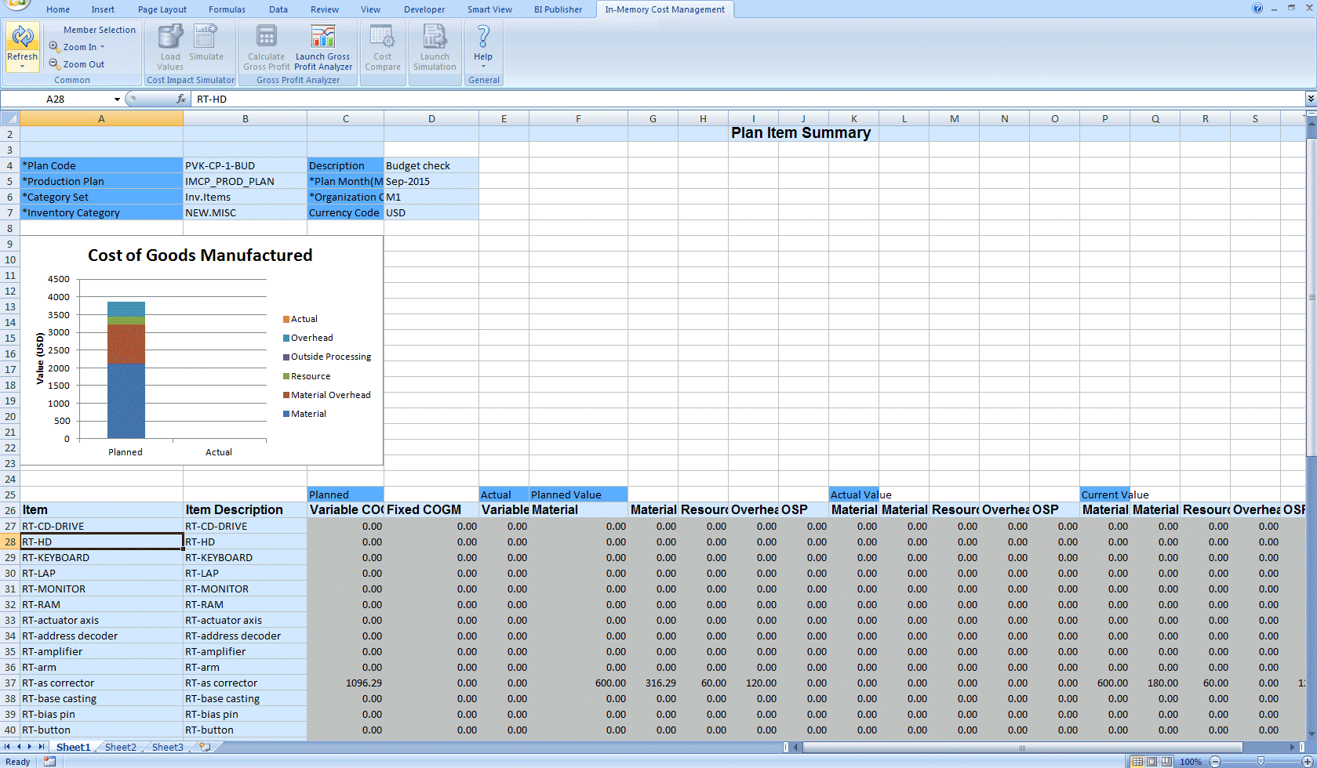This screenshot has height=768, width=1317.
Task: Expand the formula bar
Action: coord(1310,99)
